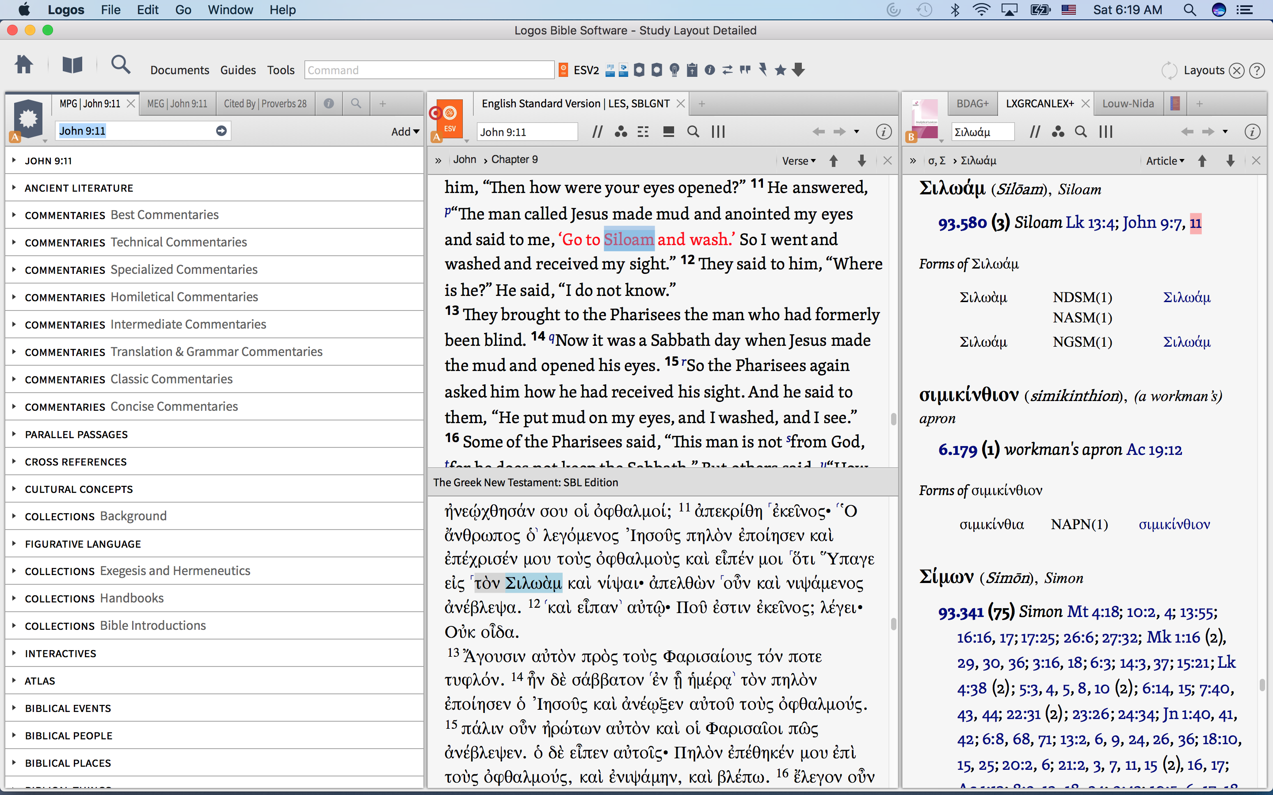Open the Add sections dropdown

click(x=405, y=132)
